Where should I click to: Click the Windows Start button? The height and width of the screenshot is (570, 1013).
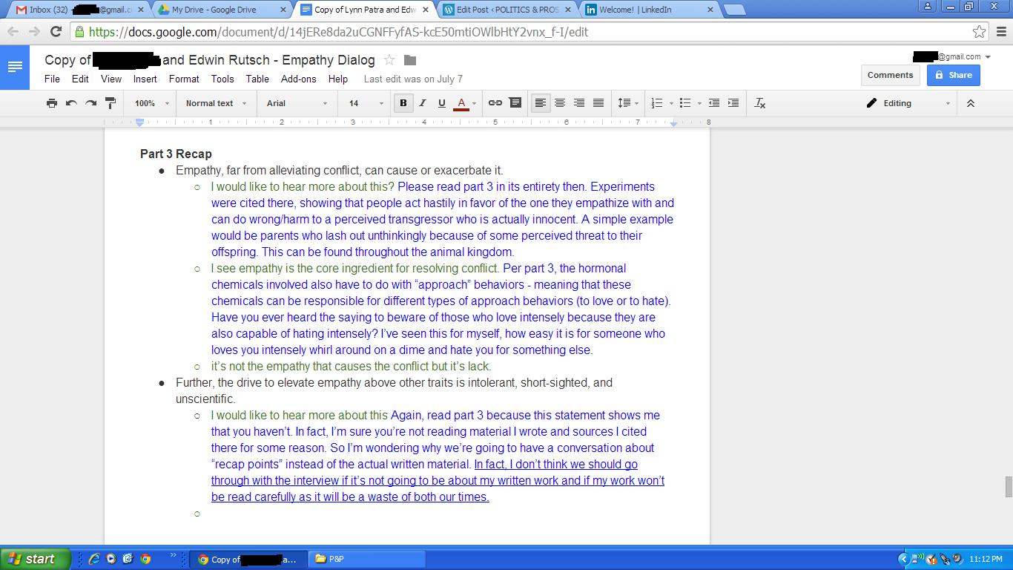coord(34,559)
